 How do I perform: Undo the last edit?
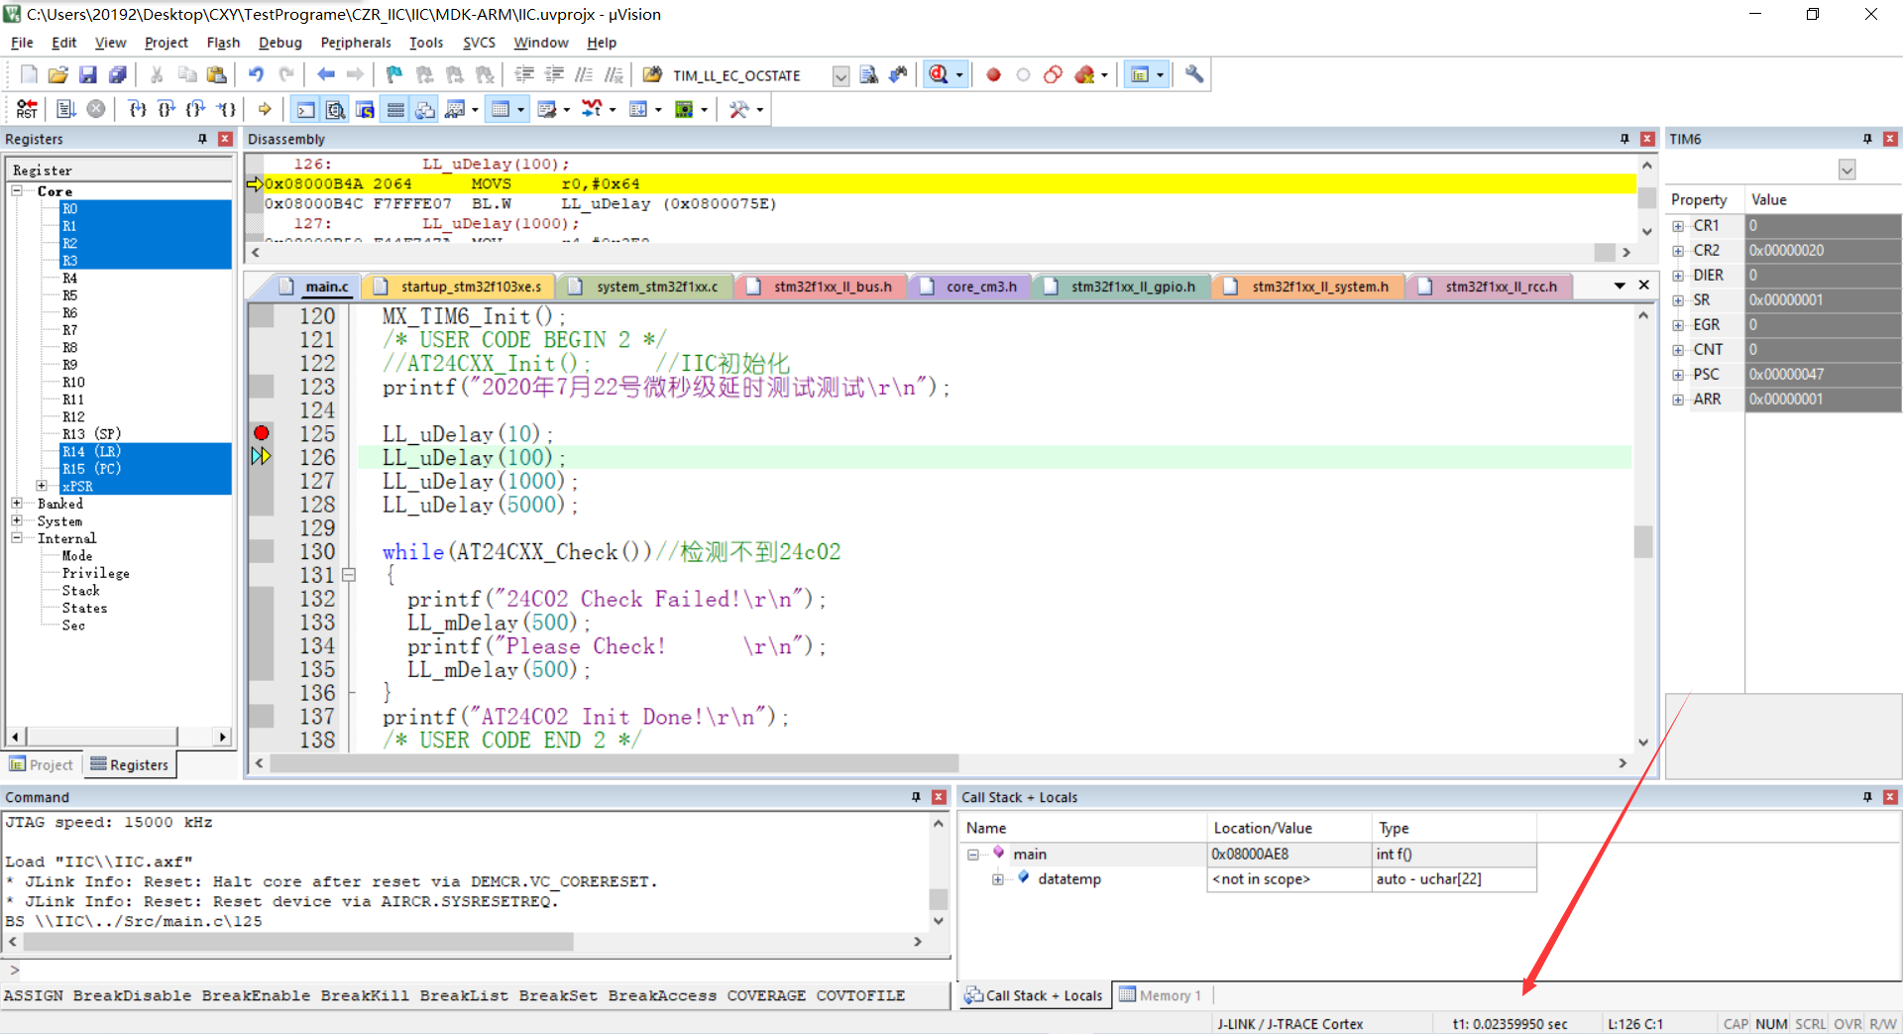tap(256, 74)
